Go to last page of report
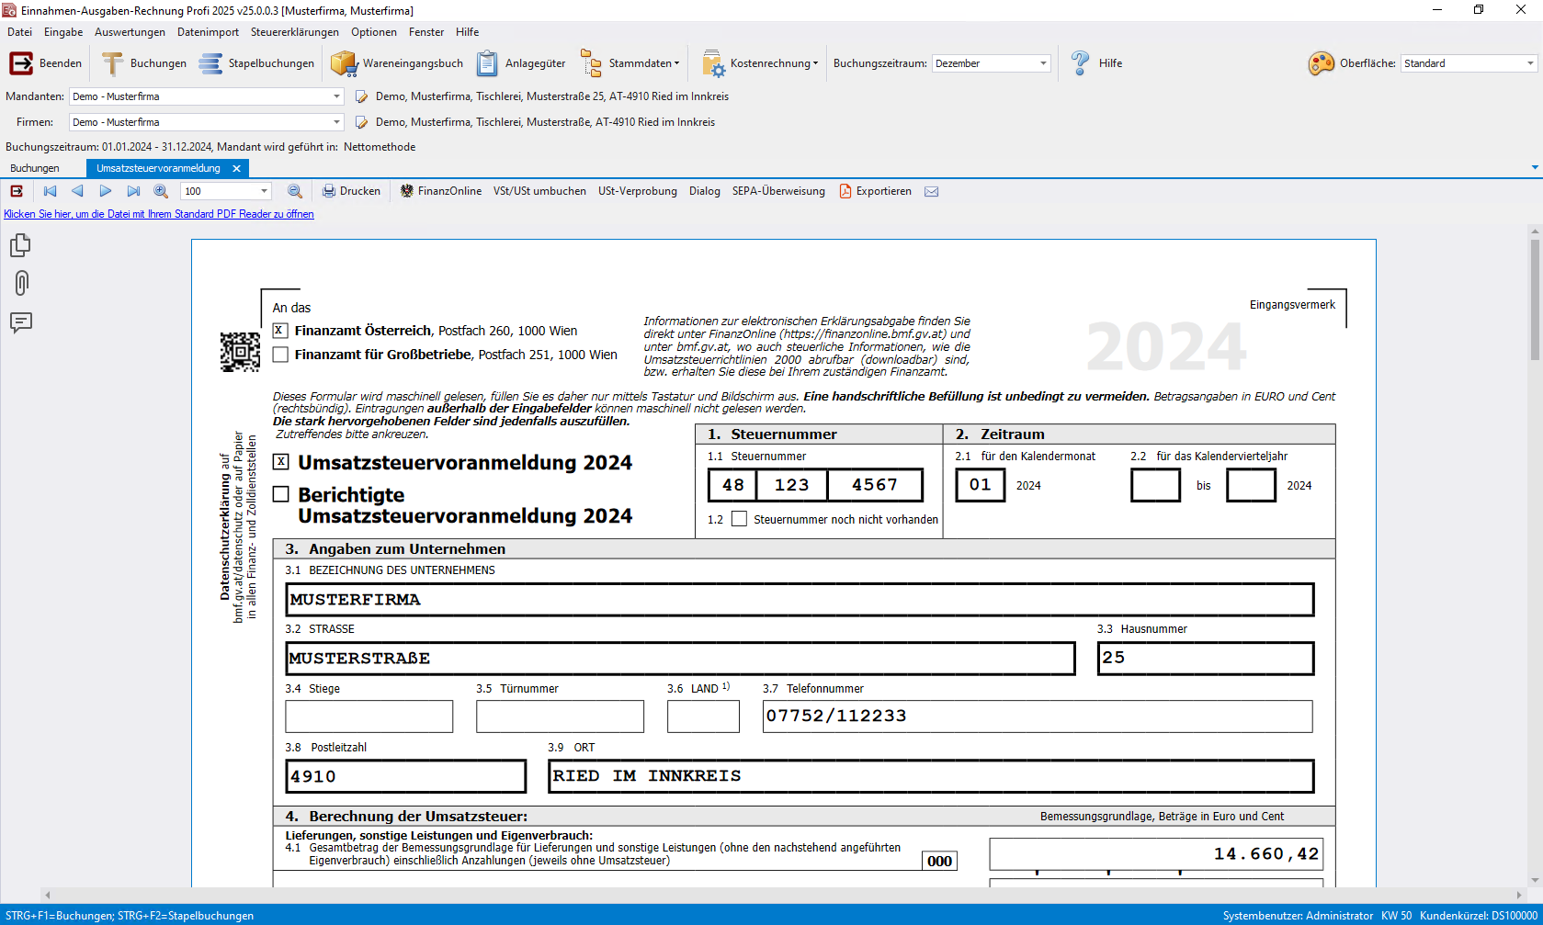The image size is (1543, 925). coord(133,191)
